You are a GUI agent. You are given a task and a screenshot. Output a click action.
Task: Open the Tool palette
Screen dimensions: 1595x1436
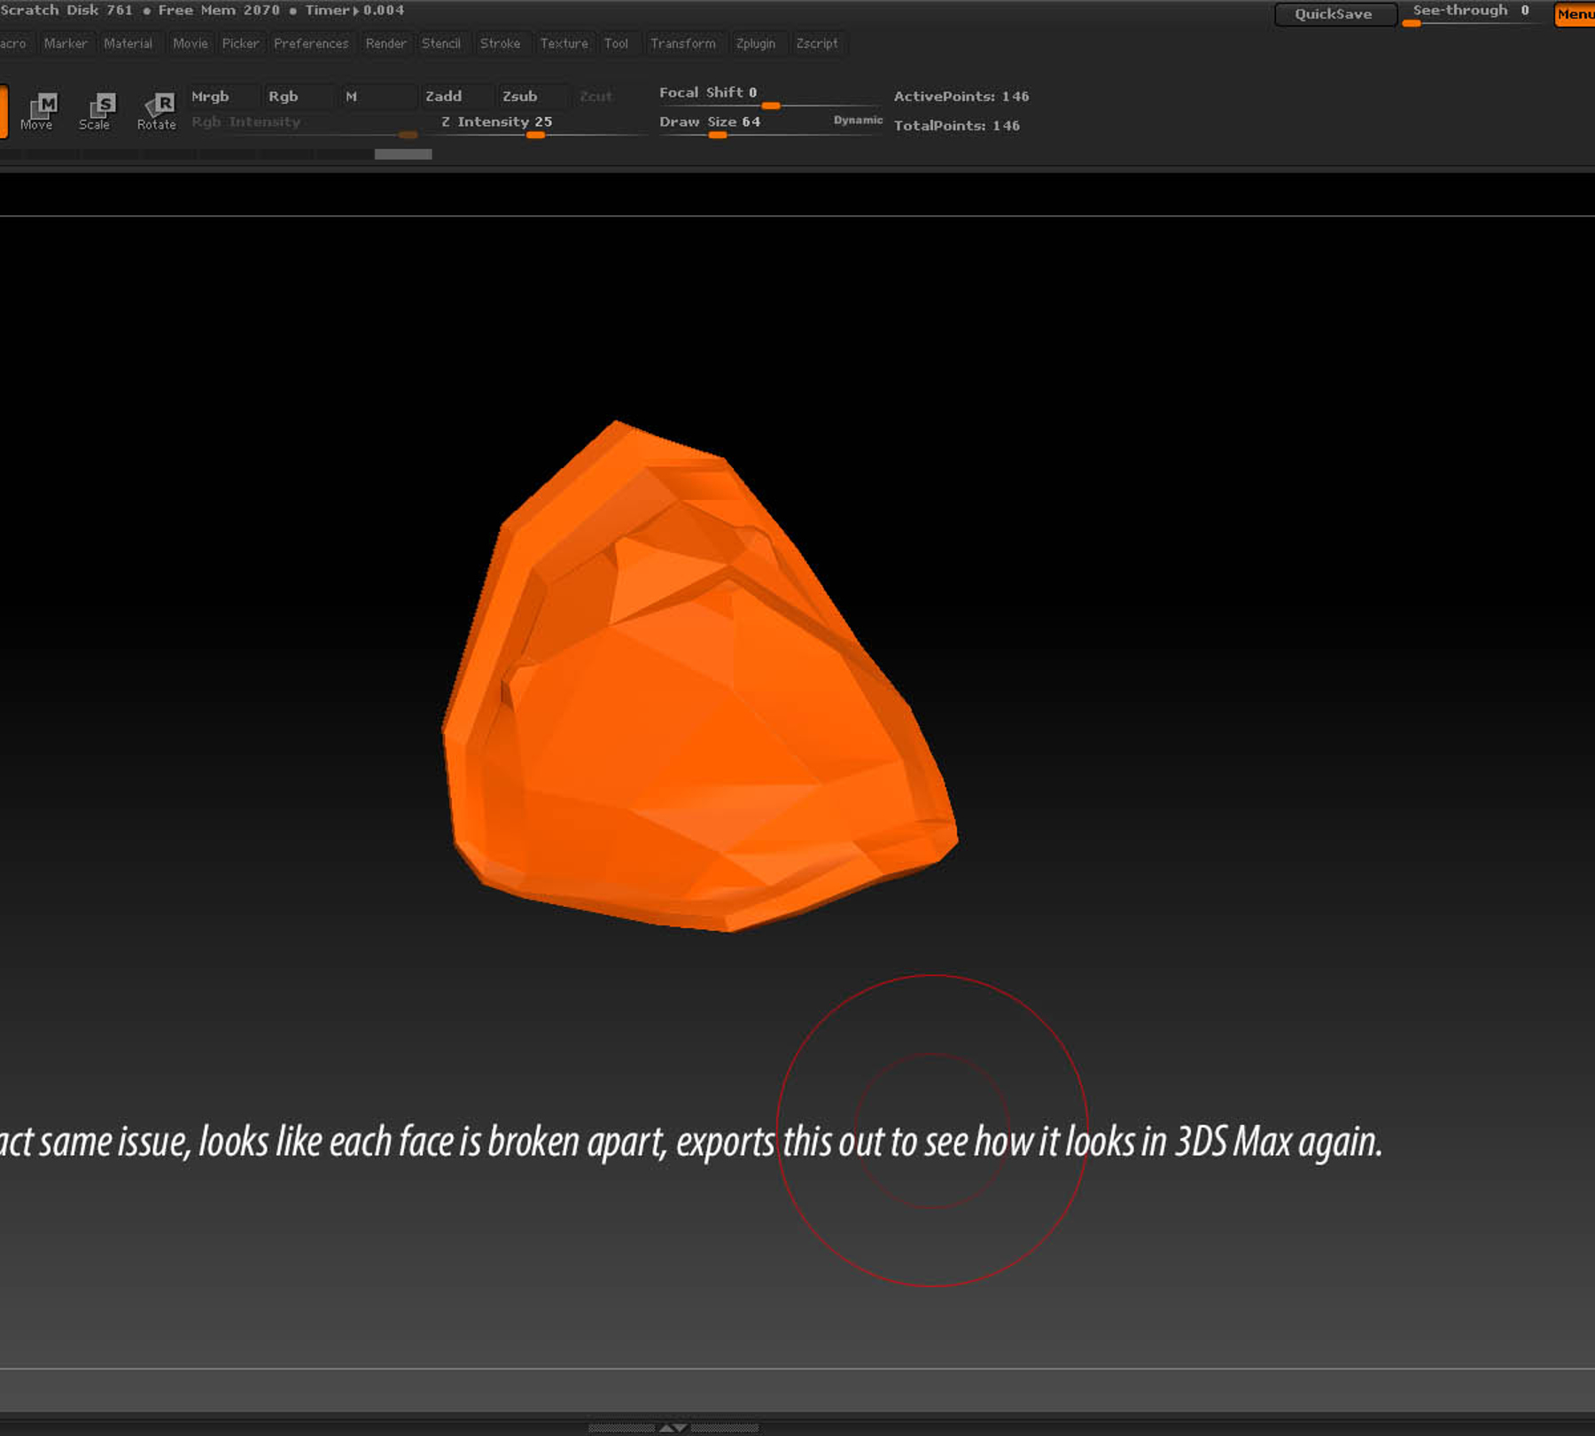pyautogui.click(x=618, y=43)
